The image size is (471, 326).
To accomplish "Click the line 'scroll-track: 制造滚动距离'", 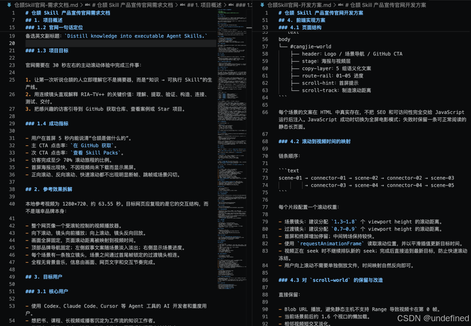I will (x=336, y=90).
